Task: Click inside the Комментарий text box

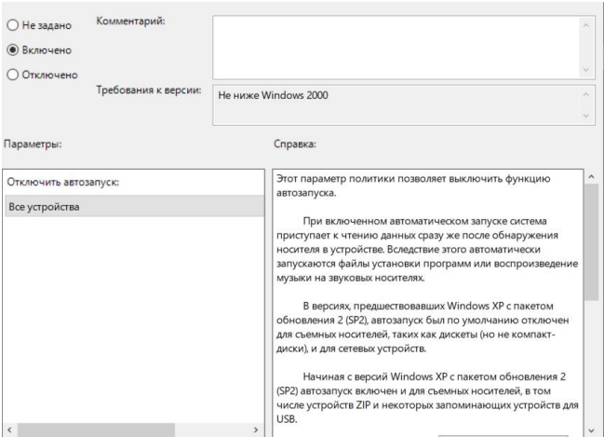Action: [395, 48]
